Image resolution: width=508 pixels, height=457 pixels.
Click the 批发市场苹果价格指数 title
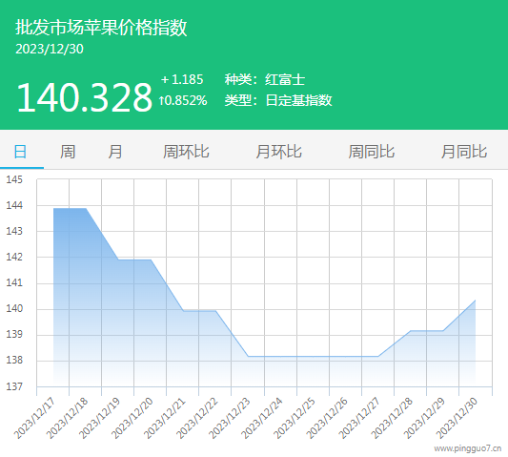click(x=101, y=27)
